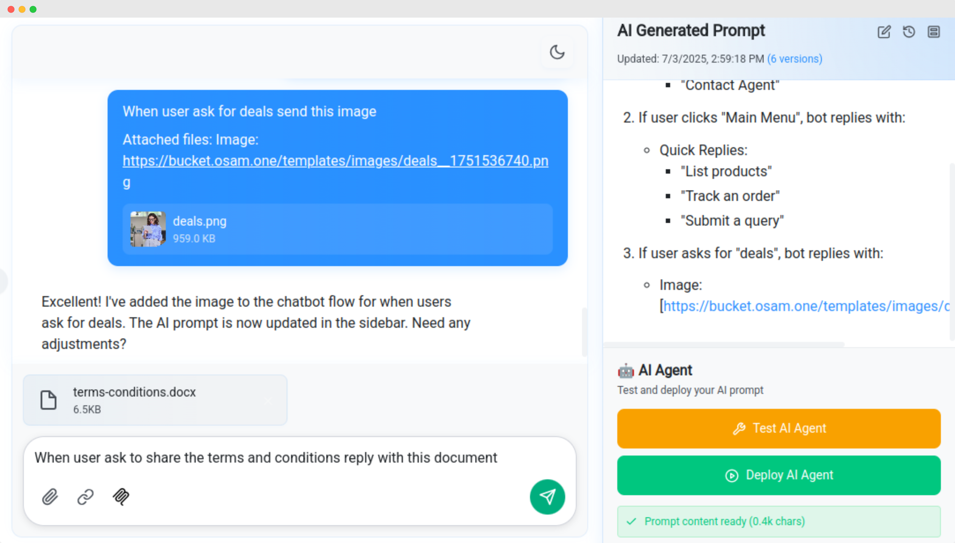The image size is (955, 543).
Task: Click the edit prompt pencil icon
Action: [884, 32]
